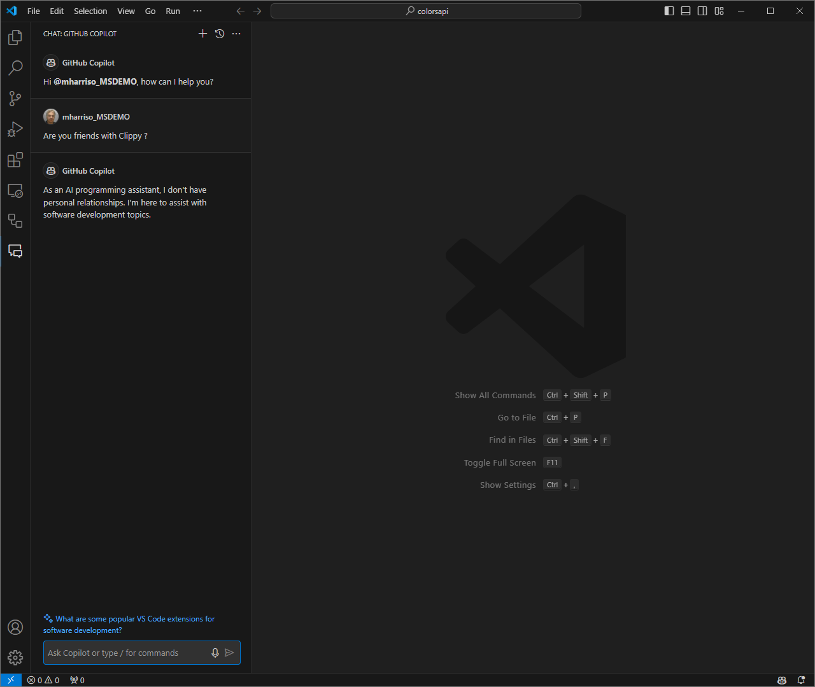The image size is (815, 687).
Task: Click the 'Show Settings' hint text
Action: [507, 485]
